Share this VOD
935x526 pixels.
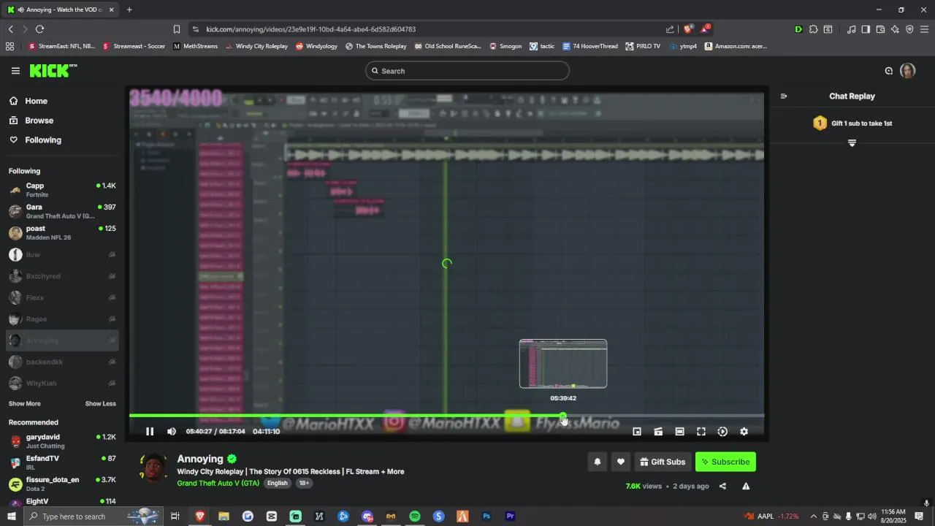click(722, 487)
